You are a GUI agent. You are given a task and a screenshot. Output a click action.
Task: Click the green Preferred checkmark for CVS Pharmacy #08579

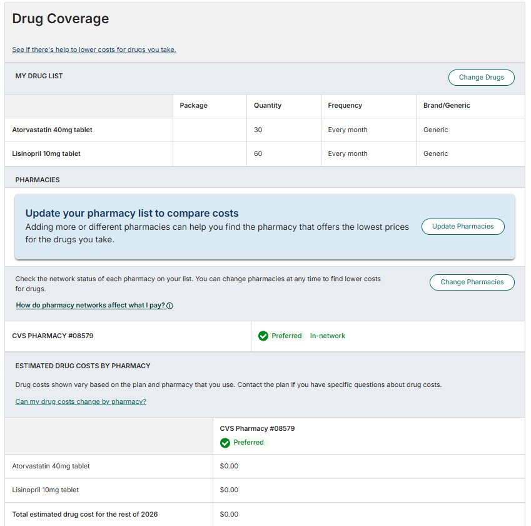[x=263, y=336]
